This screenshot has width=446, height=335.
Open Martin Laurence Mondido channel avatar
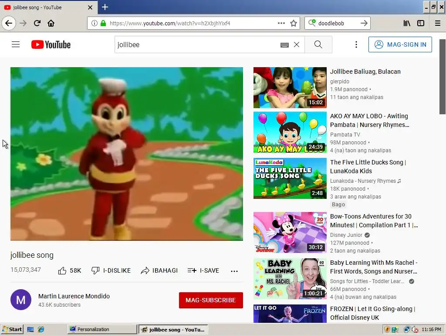click(x=21, y=300)
